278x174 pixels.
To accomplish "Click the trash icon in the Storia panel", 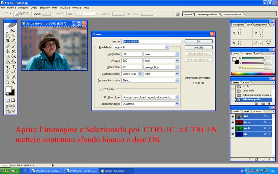I will [269, 103].
